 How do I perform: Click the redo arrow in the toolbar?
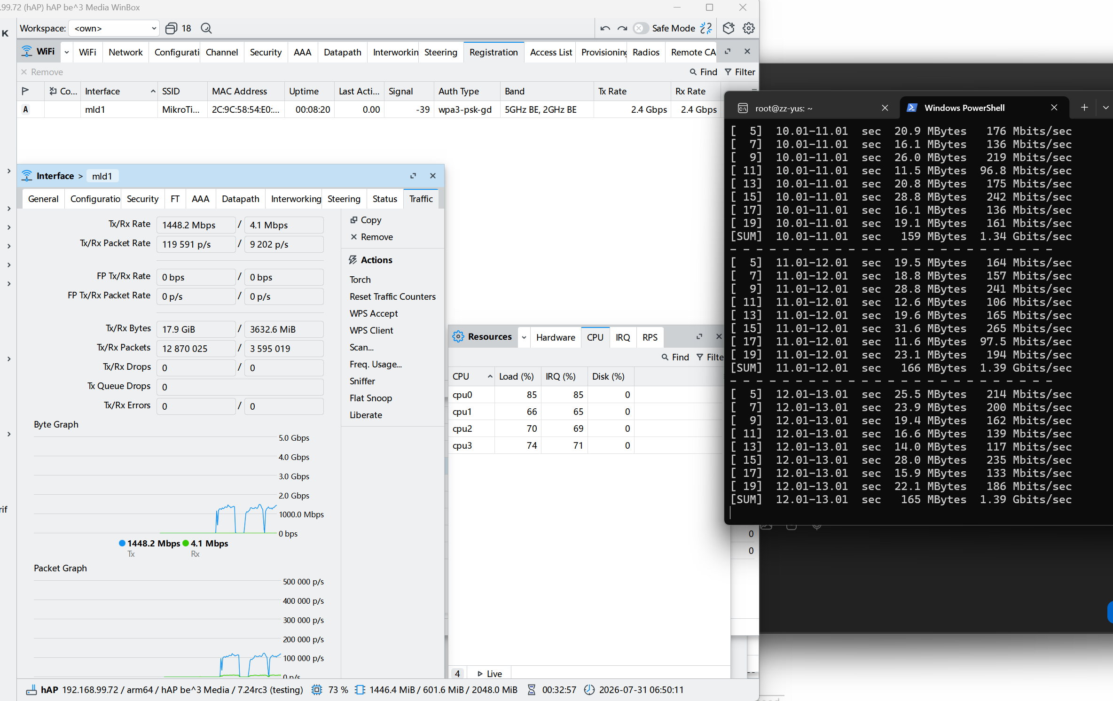[622, 28]
